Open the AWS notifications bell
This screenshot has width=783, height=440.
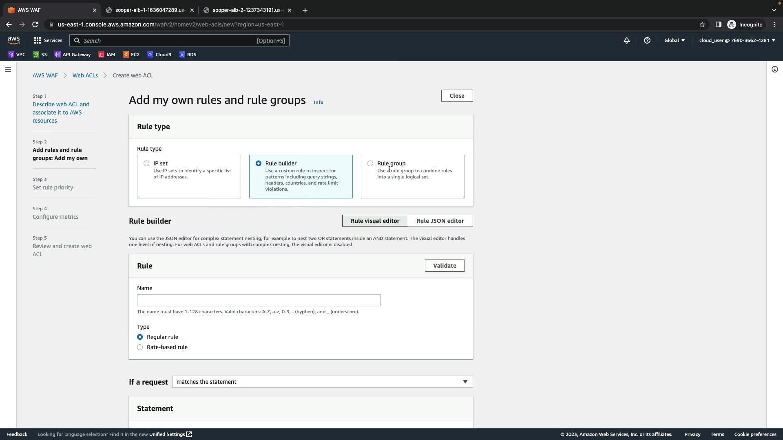pyautogui.click(x=627, y=40)
